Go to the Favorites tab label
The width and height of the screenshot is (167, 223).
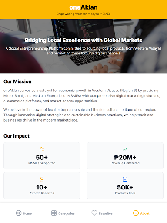pos(106,213)
